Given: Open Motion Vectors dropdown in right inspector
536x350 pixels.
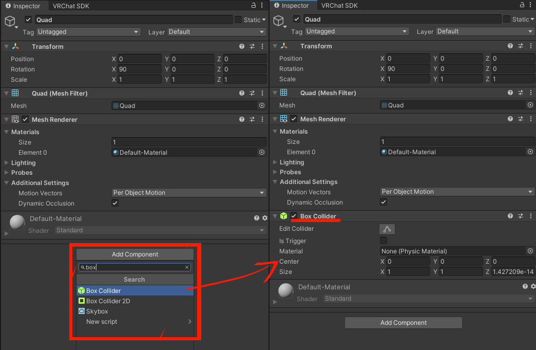Looking at the screenshot, I should pyautogui.click(x=457, y=192).
